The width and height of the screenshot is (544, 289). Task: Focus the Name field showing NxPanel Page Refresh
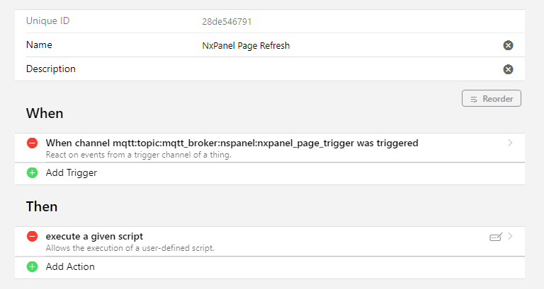[340, 46]
